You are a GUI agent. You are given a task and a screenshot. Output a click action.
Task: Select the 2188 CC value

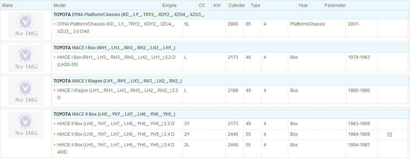point(233,90)
